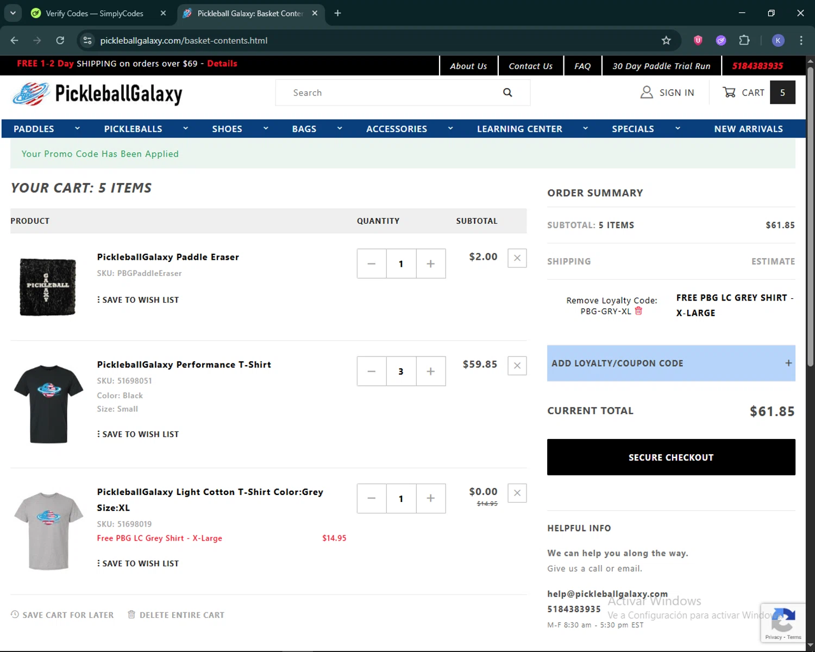Decrease Paddle Eraser quantity with minus

coord(372,264)
